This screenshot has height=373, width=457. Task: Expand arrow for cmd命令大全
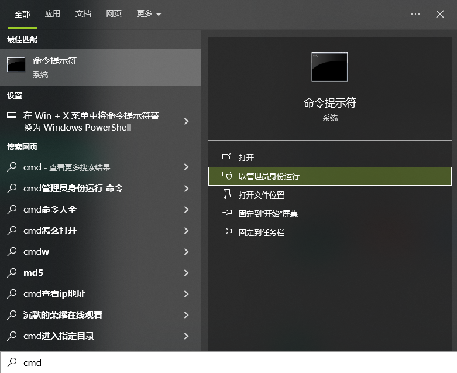[x=187, y=210]
